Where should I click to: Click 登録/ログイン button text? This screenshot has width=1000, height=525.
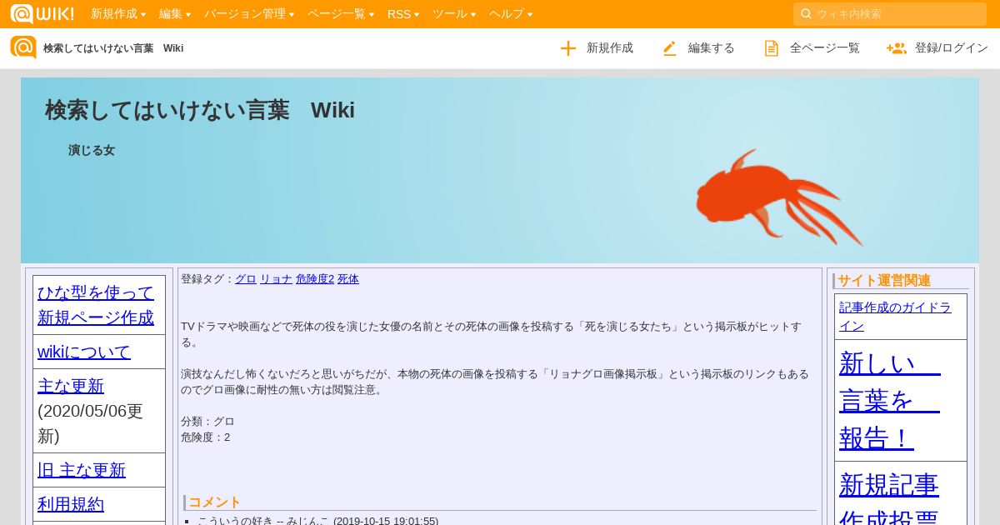952,48
